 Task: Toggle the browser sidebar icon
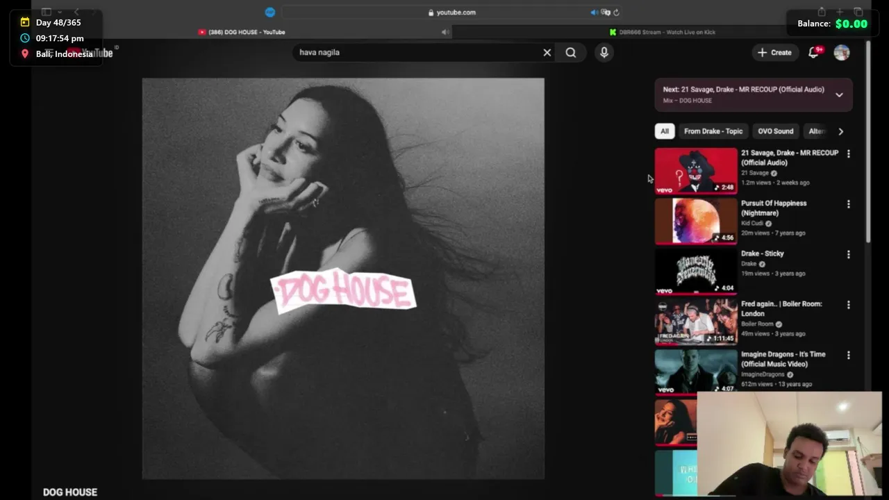(x=47, y=12)
